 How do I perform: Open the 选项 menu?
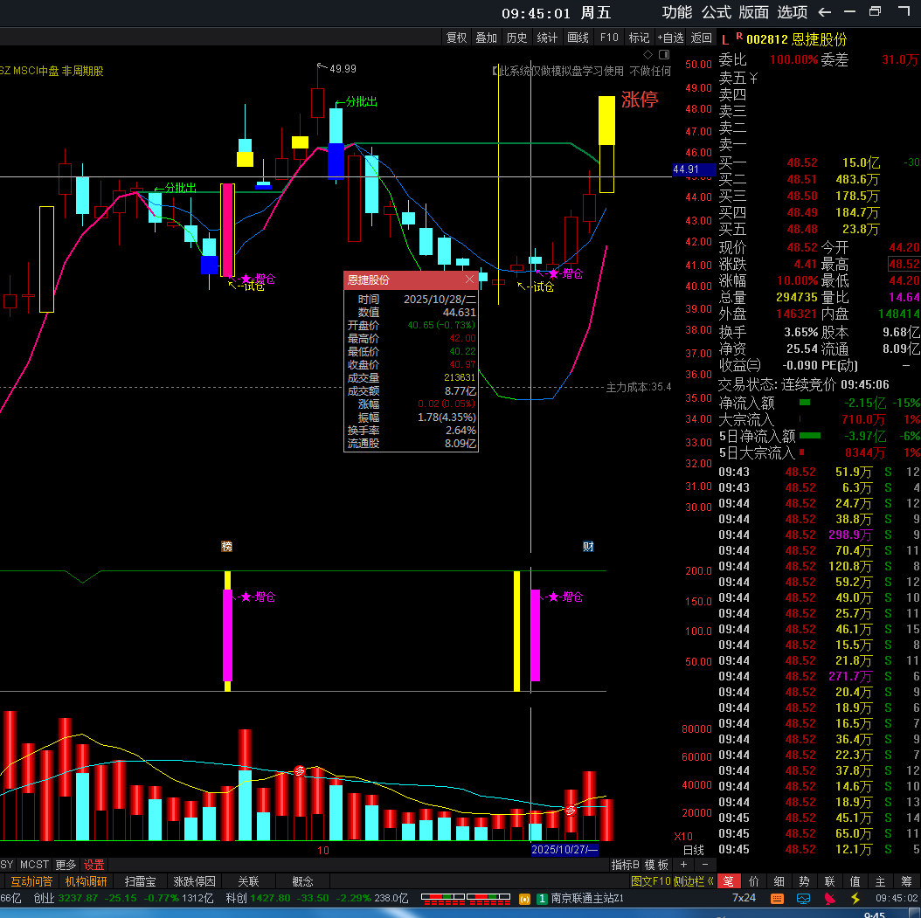pos(793,12)
